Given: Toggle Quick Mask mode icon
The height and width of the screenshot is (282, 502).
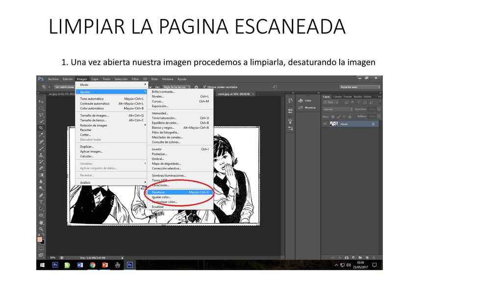Looking at the screenshot, I should click(41, 248).
